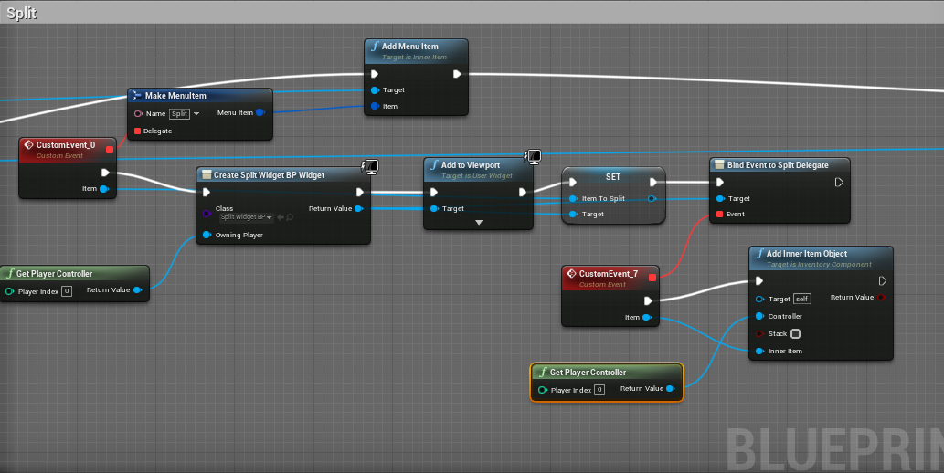Click CustomEvent_0 red delegate output pin
The height and width of the screenshot is (473, 944).
(x=110, y=150)
